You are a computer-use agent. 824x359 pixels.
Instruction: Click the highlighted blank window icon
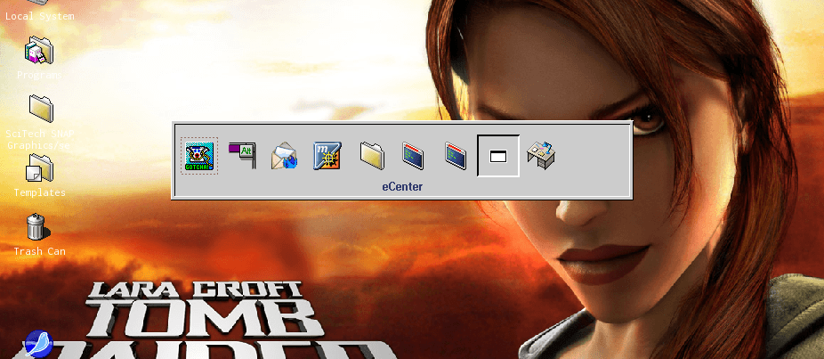(498, 156)
